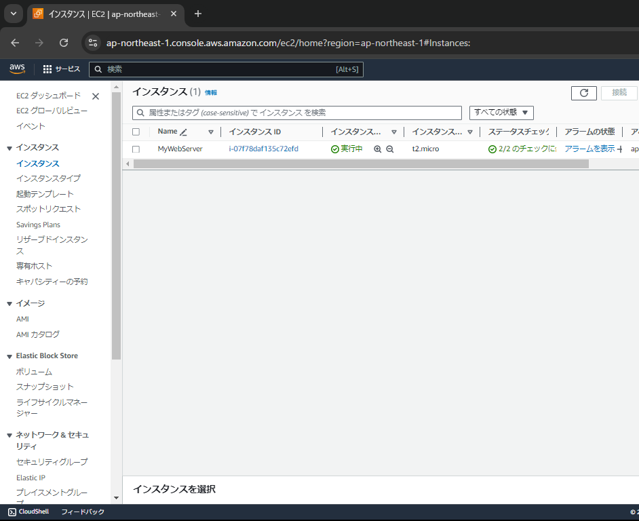The image size is (639, 521).
Task: Click the edit pencil icon beside Name
Action: pyautogui.click(x=183, y=132)
